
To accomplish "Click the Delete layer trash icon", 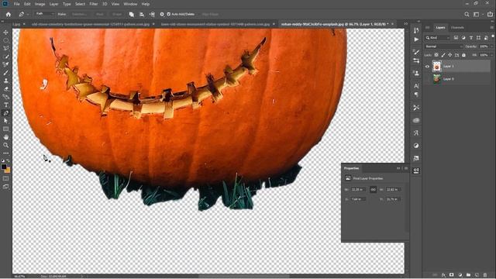I will click(x=485, y=275).
